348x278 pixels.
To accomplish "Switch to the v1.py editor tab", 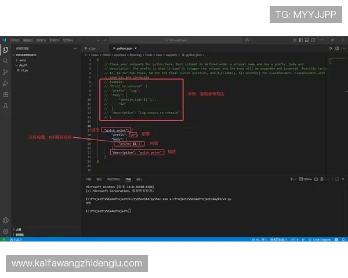I will [92, 49].
